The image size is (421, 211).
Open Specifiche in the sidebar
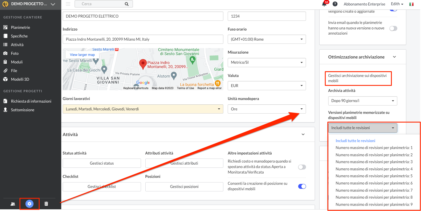click(x=19, y=36)
